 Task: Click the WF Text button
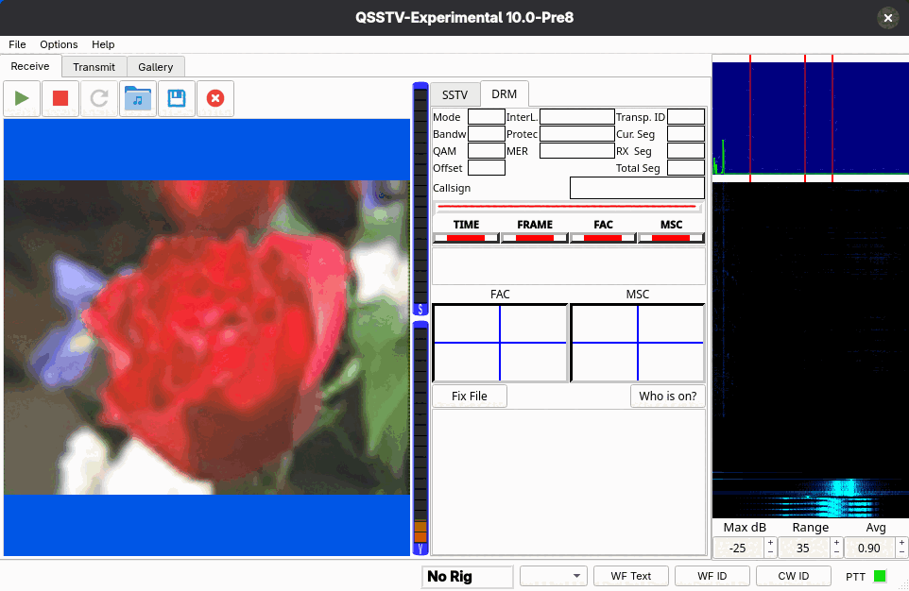631,576
